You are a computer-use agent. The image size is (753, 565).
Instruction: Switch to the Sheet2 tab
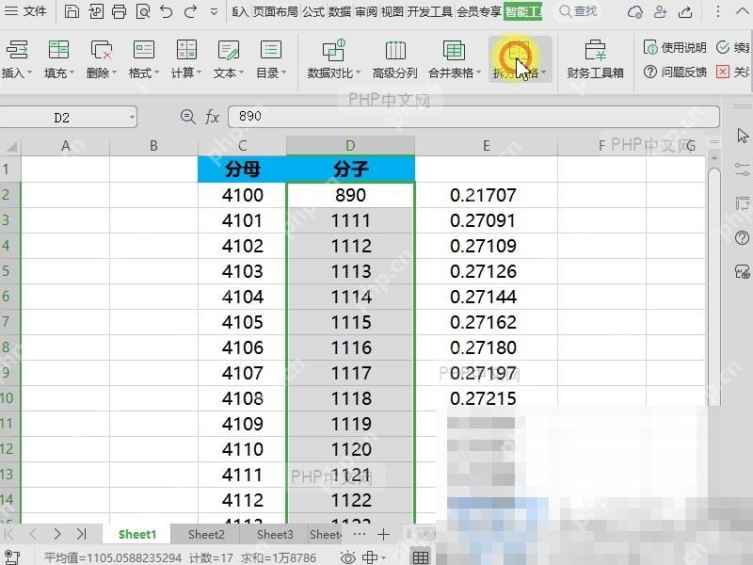pyautogui.click(x=206, y=534)
